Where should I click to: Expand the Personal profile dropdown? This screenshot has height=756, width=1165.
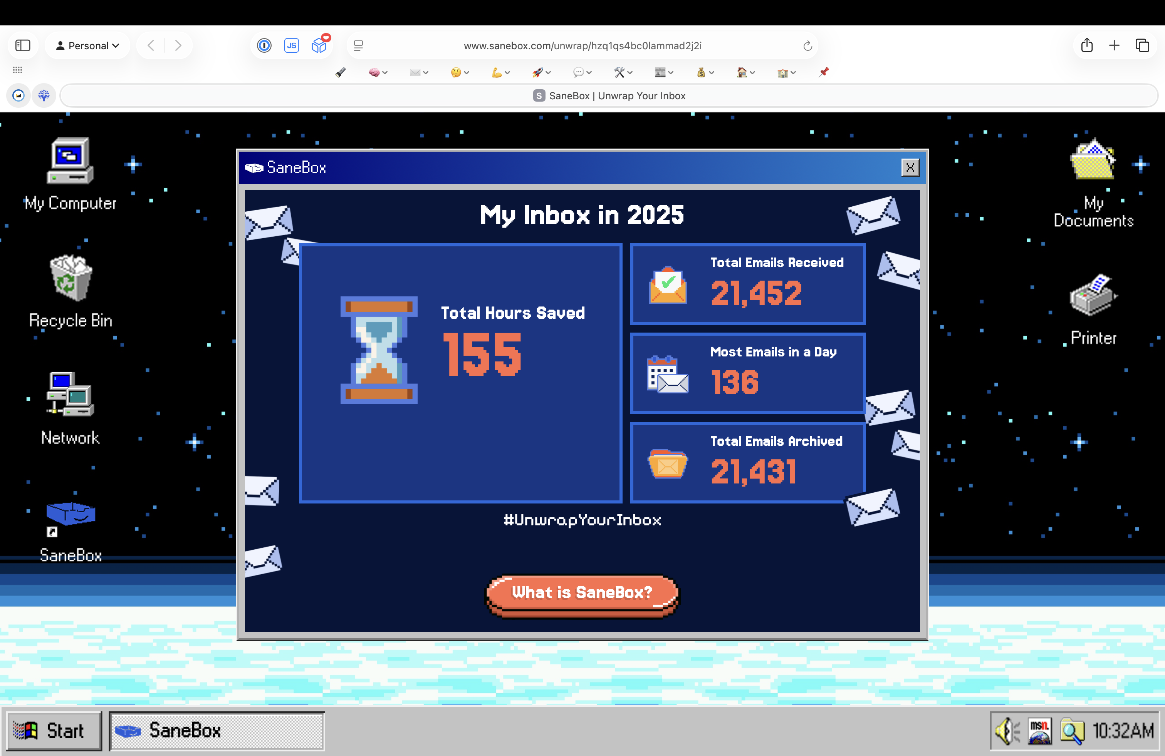[x=87, y=45]
